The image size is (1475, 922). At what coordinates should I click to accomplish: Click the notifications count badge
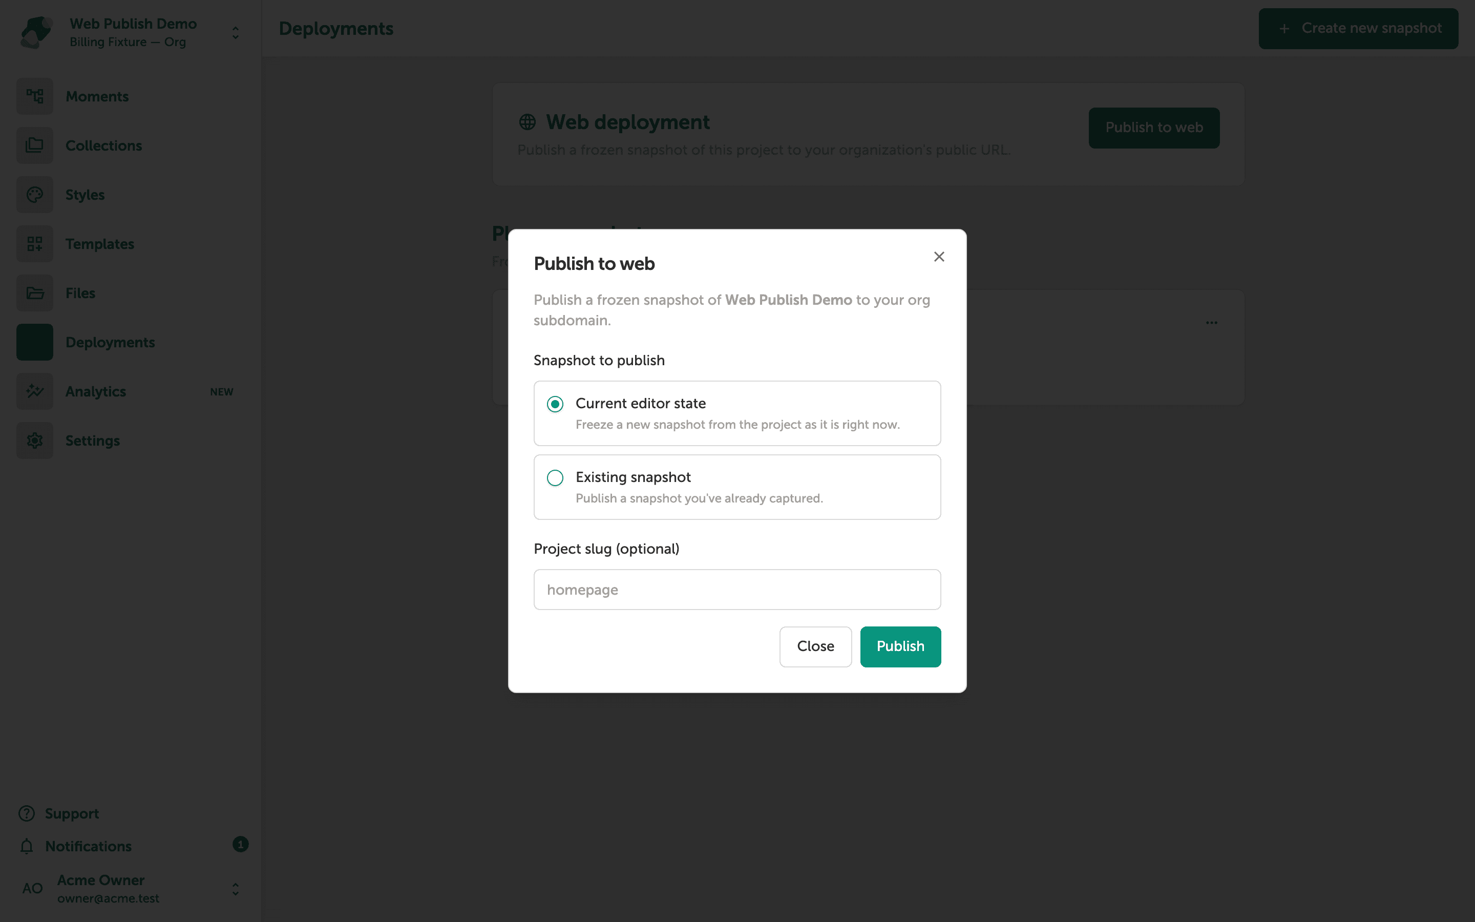pyautogui.click(x=240, y=845)
